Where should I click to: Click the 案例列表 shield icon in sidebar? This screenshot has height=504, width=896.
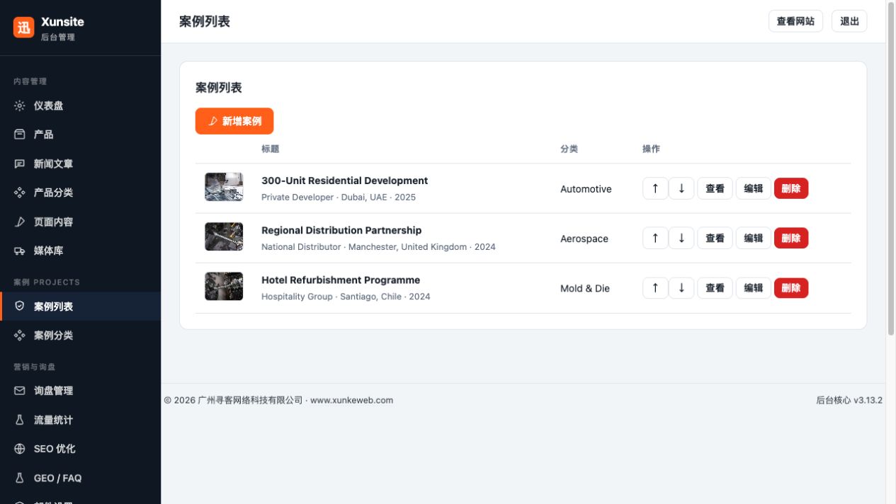click(x=20, y=307)
